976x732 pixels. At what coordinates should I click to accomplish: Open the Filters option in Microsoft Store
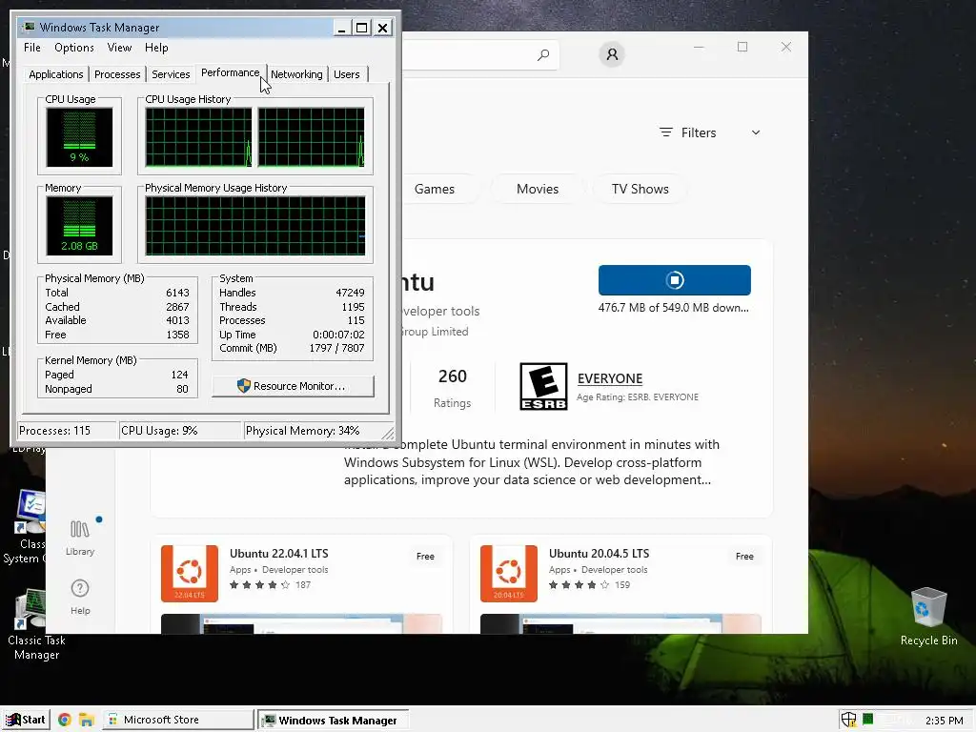point(688,132)
